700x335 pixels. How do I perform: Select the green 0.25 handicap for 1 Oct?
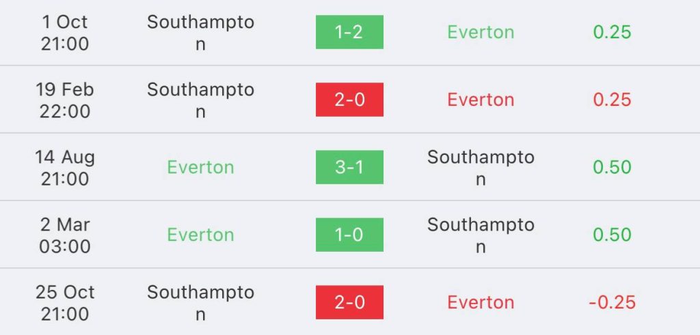612,32
